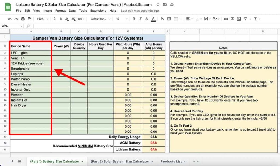Open the Tools menu
The width and height of the screenshot is (280, 166).
pos(83,11)
